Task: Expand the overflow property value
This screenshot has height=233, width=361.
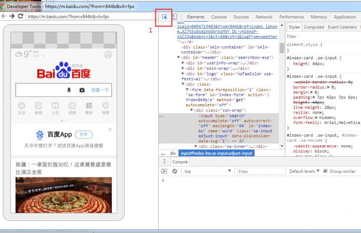Action: point(317,118)
